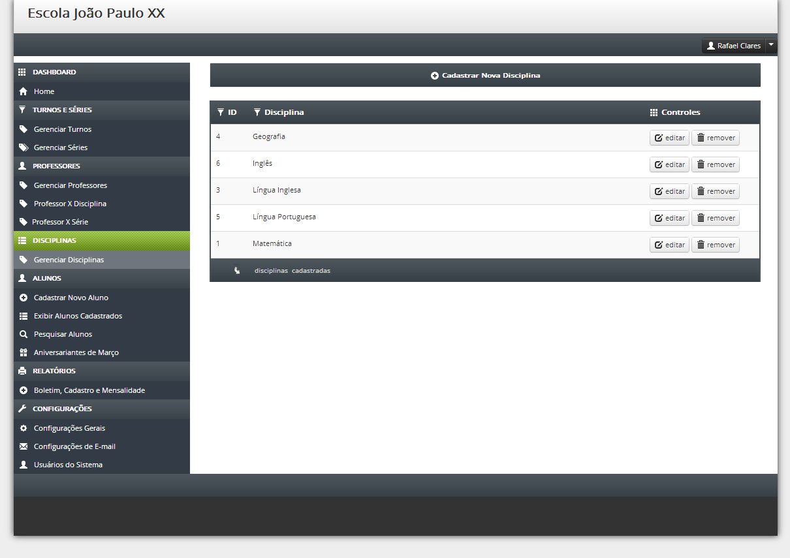Click the magnifier icon beside Pesquisar Alunos
This screenshot has width=790, height=558.
click(24, 334)
